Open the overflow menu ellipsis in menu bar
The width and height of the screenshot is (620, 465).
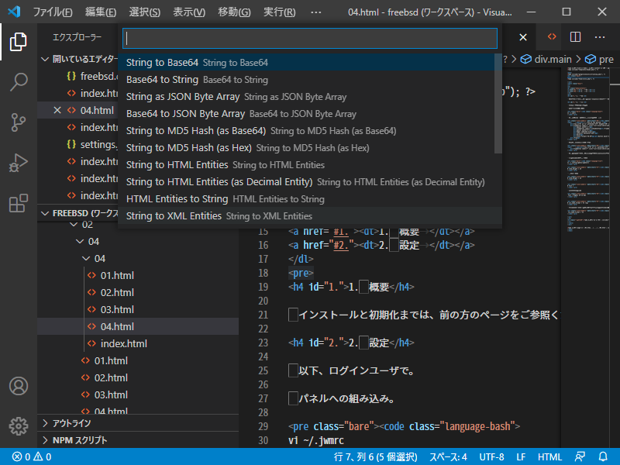[316, 12]
